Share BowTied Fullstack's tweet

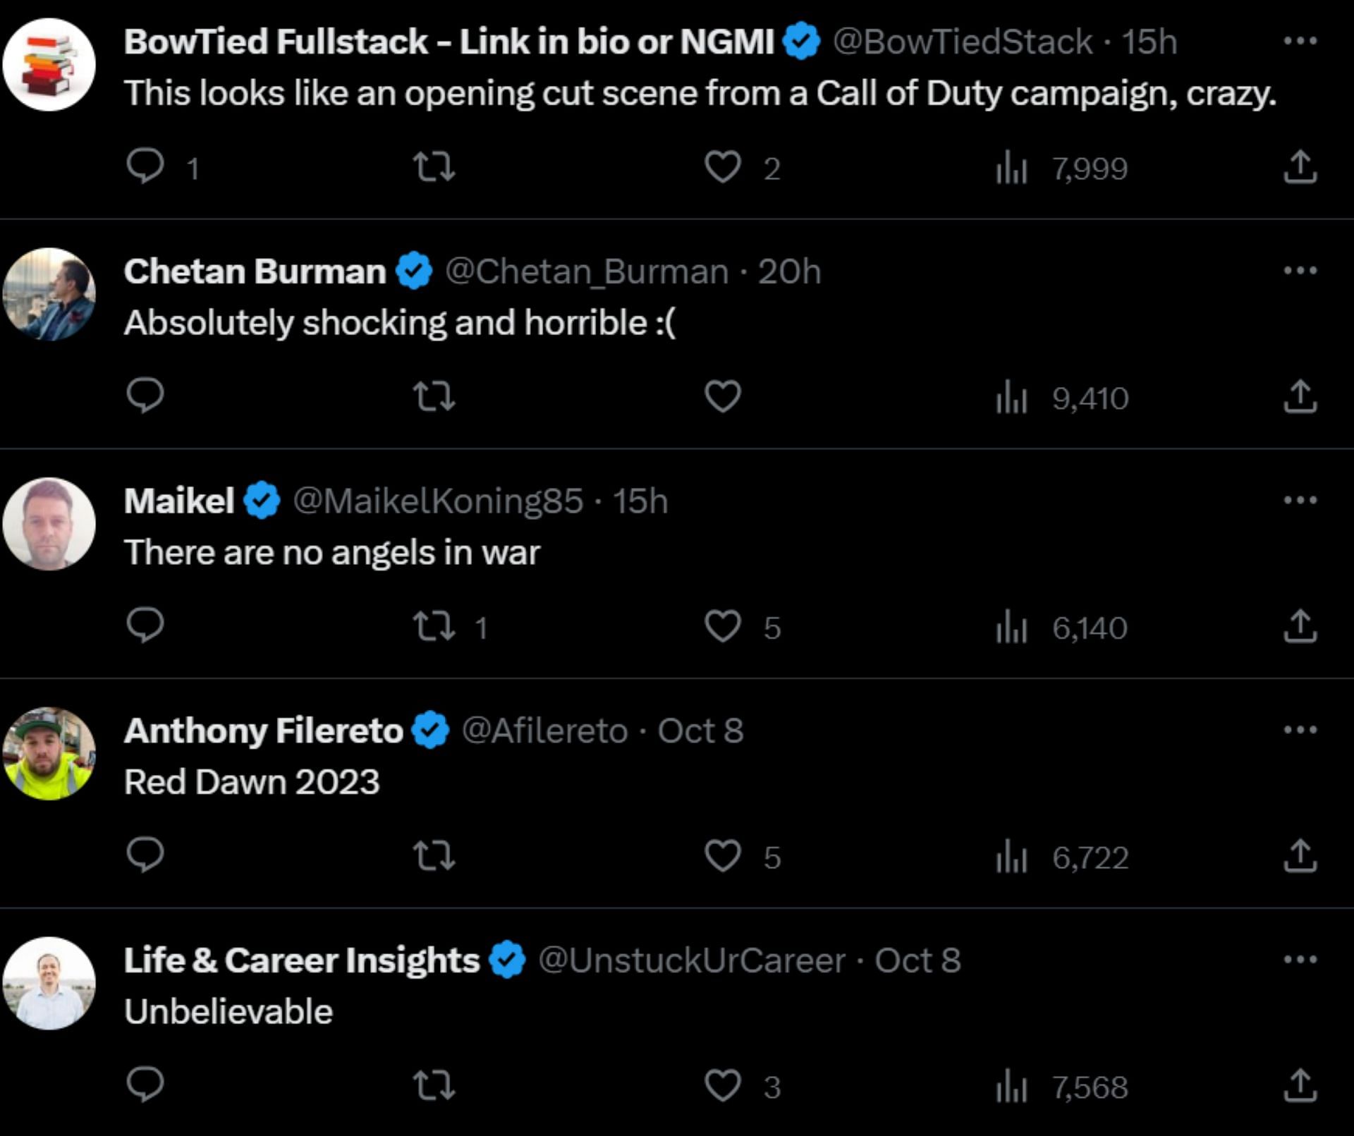pyautogui.click(x=1300, y=167)
